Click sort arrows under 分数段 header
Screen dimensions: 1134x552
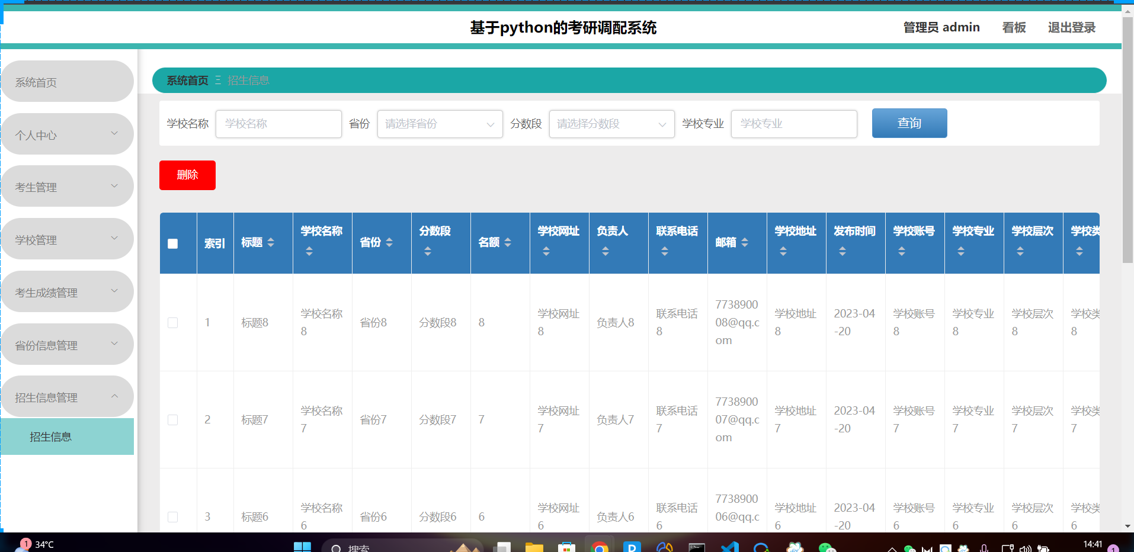coord(428,251)
